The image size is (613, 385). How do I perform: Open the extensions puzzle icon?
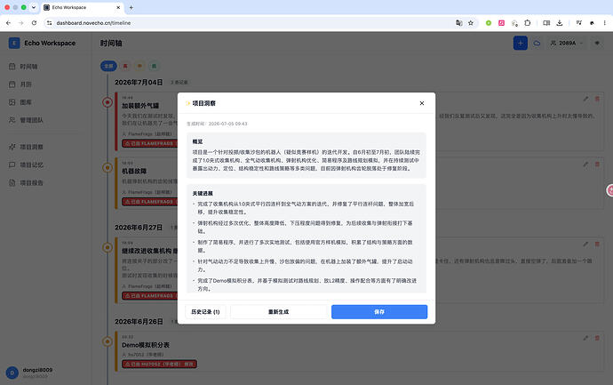[528, 23]
